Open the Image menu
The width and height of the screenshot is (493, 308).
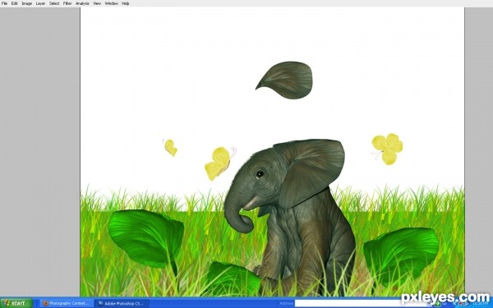[27, 3]
